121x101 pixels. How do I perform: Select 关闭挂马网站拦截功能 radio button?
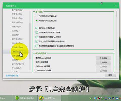tap(37, 21)
